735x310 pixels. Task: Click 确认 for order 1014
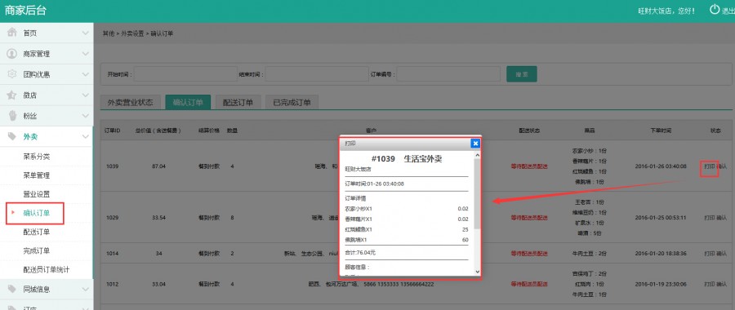coord(722,254)
